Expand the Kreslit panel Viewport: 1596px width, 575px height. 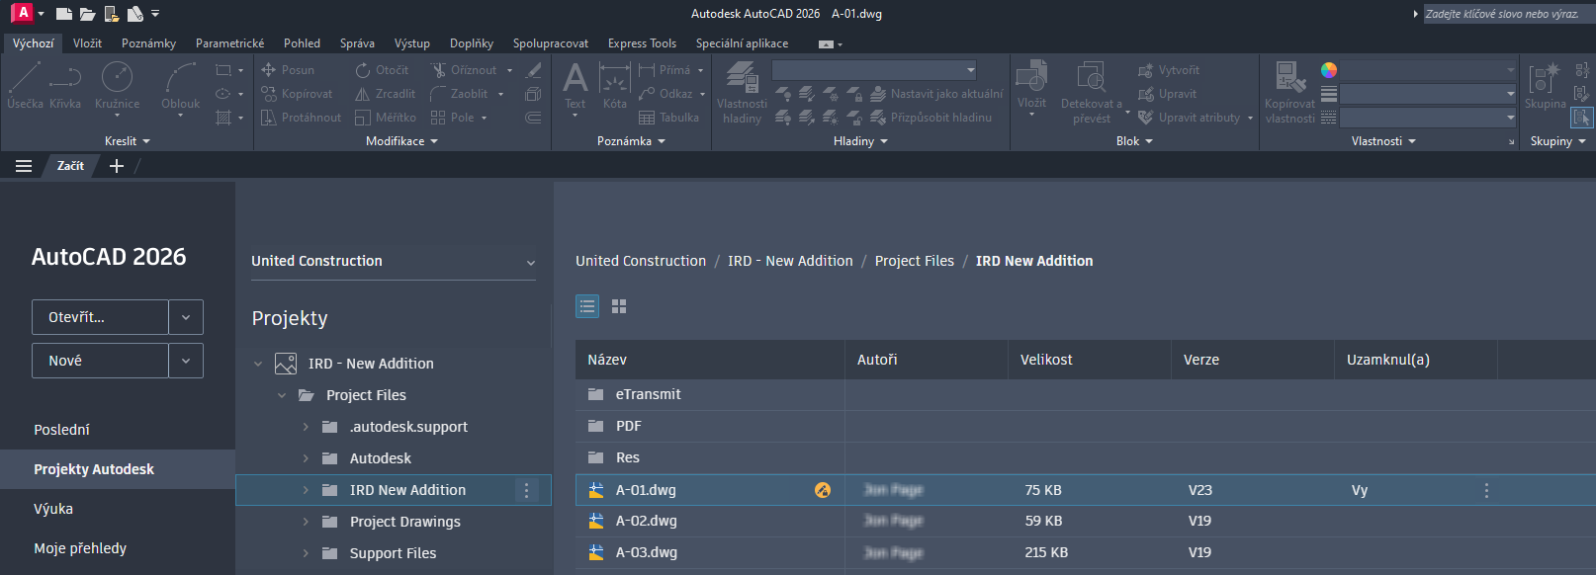tap(127, 141)
